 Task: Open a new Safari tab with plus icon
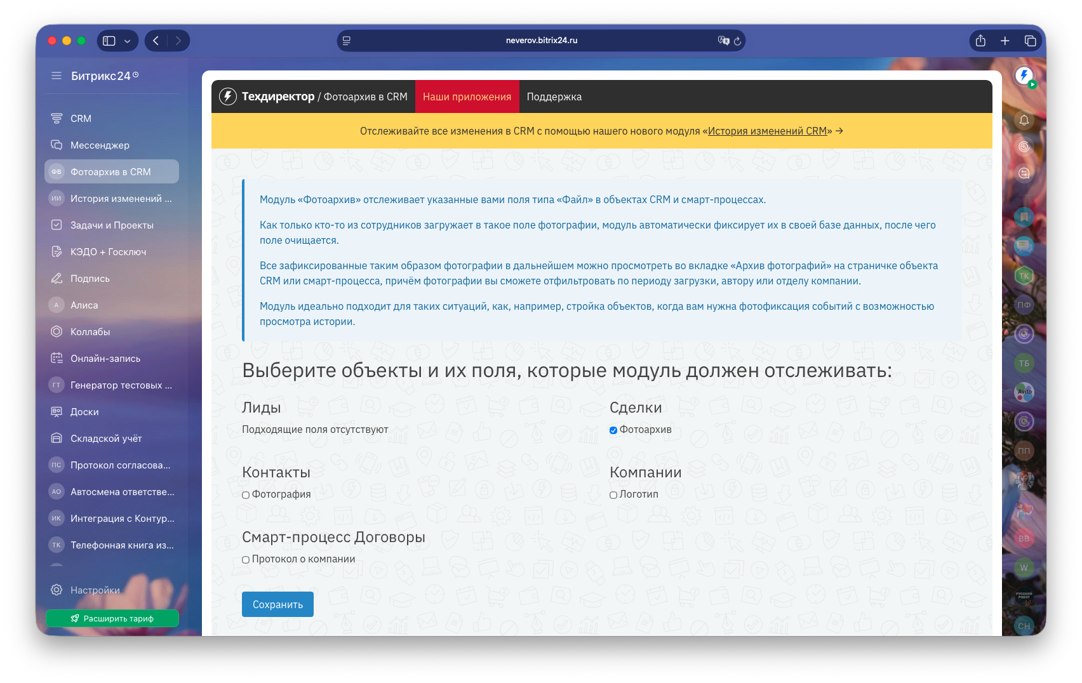(x=1005, y=41)
